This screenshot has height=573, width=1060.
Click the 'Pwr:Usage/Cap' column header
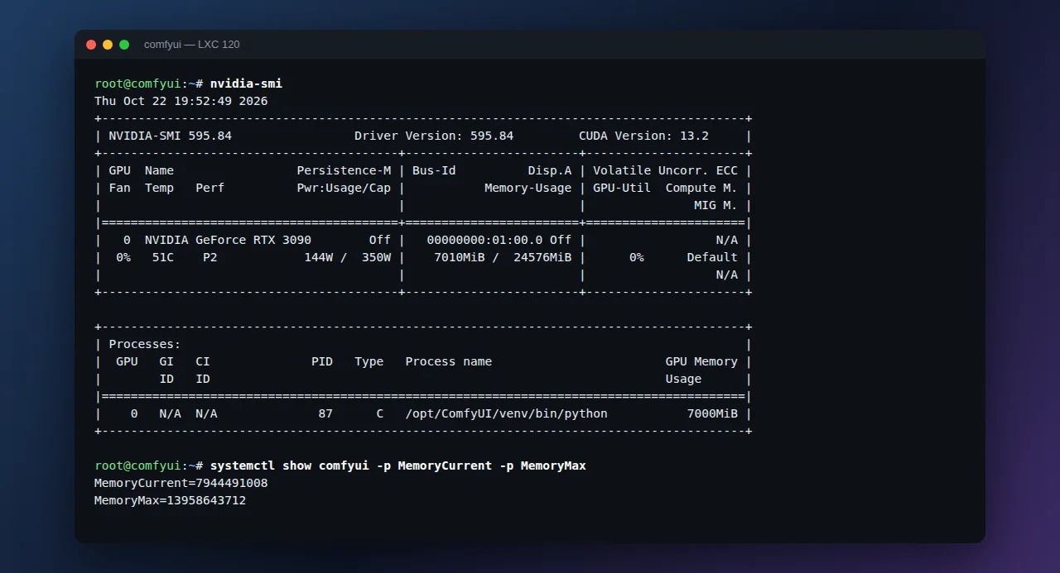tap(344, 188)
